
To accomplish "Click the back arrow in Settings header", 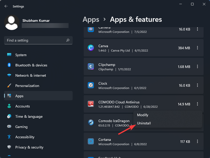I will tap(6, 6).
